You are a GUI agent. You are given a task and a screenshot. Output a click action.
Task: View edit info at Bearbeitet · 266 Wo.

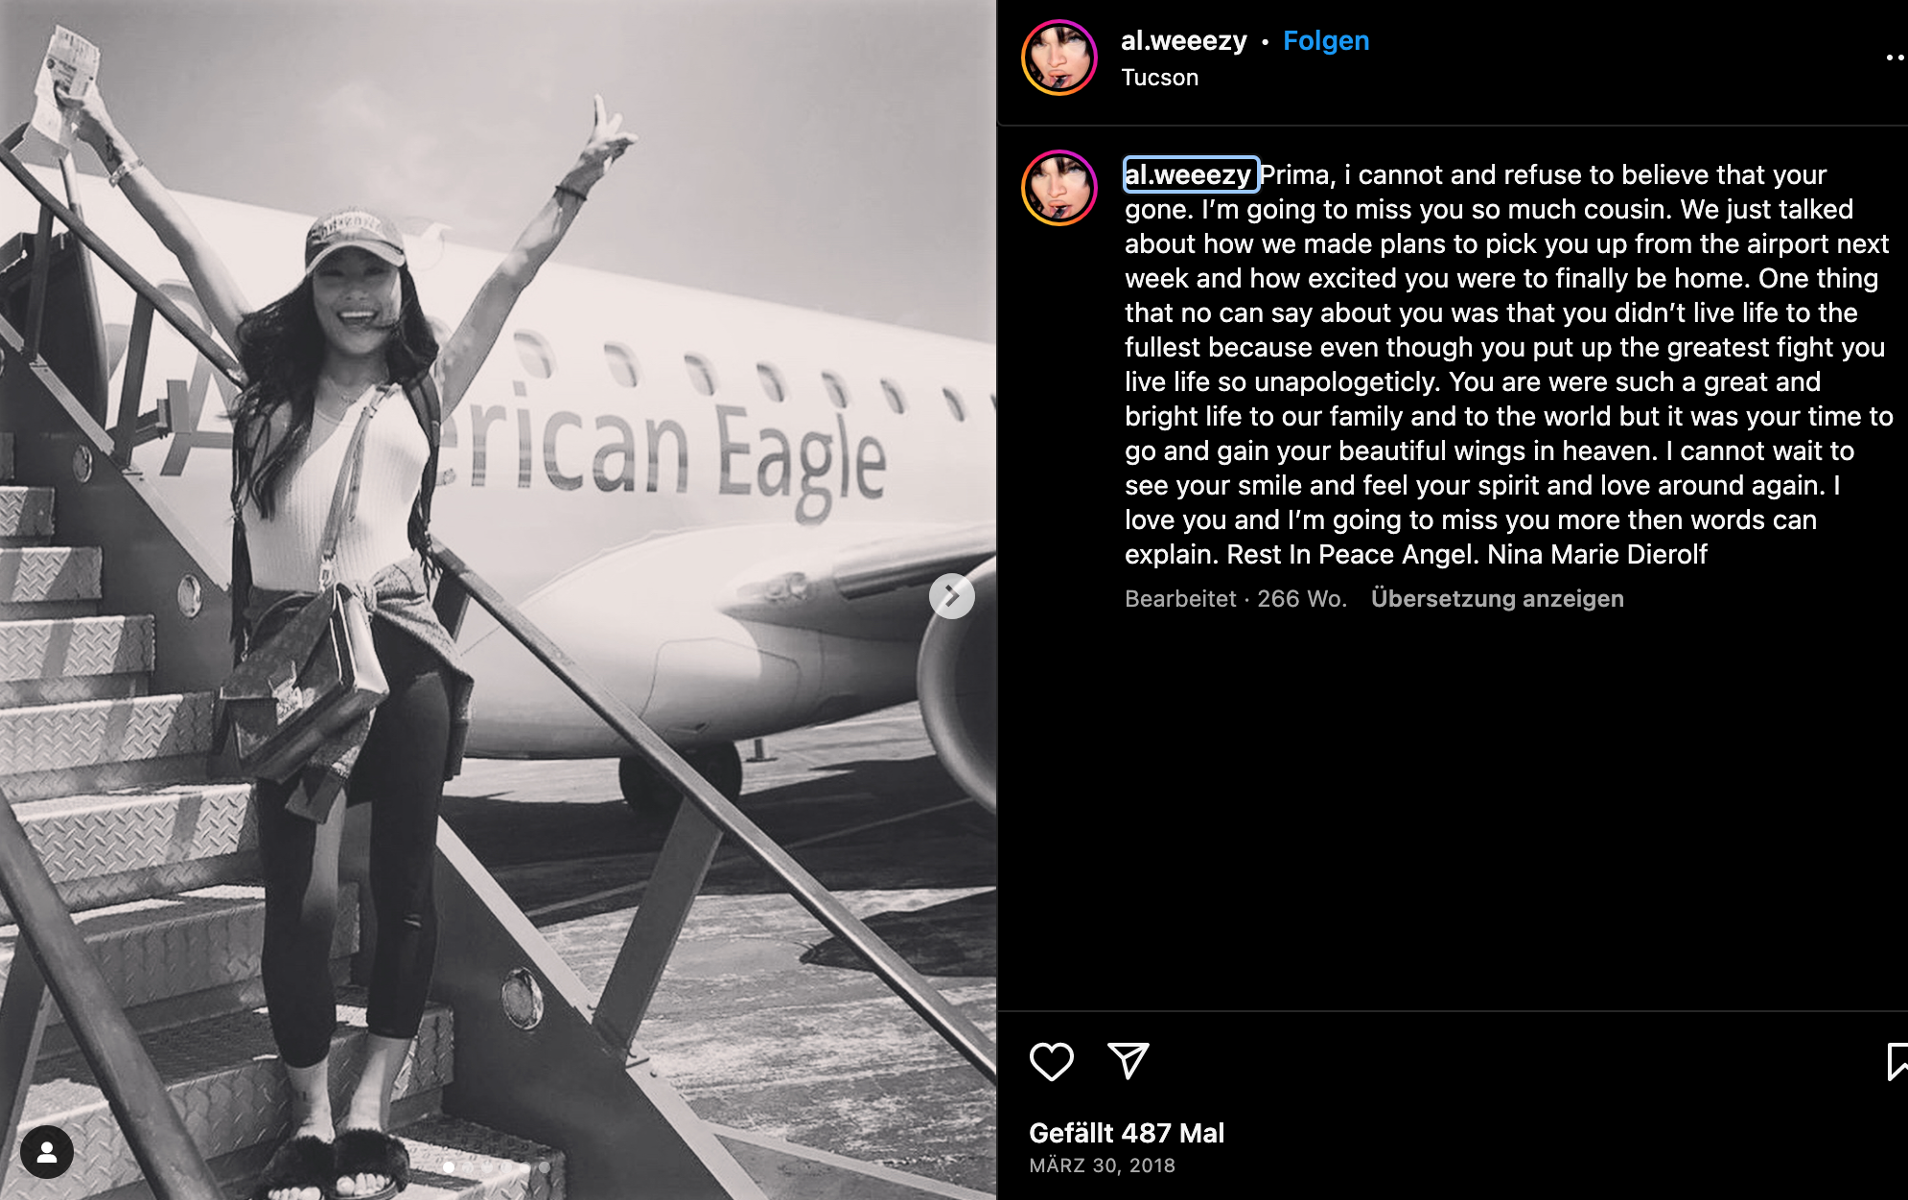pyautogui.click(x=1236, y=599)
